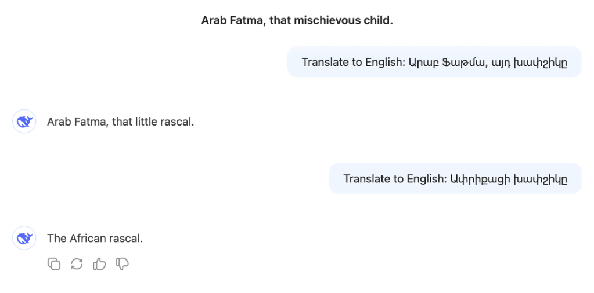Click the reply "Arab Fatma, that little rascal."
Image resolution: width=594 pixels, height=293 pixels.
click(120, 122)
